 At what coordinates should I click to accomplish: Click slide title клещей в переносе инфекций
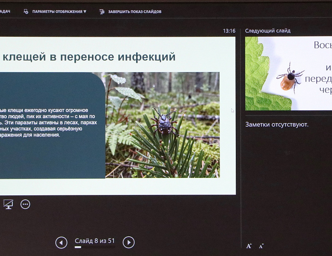(x=89, y=57)
